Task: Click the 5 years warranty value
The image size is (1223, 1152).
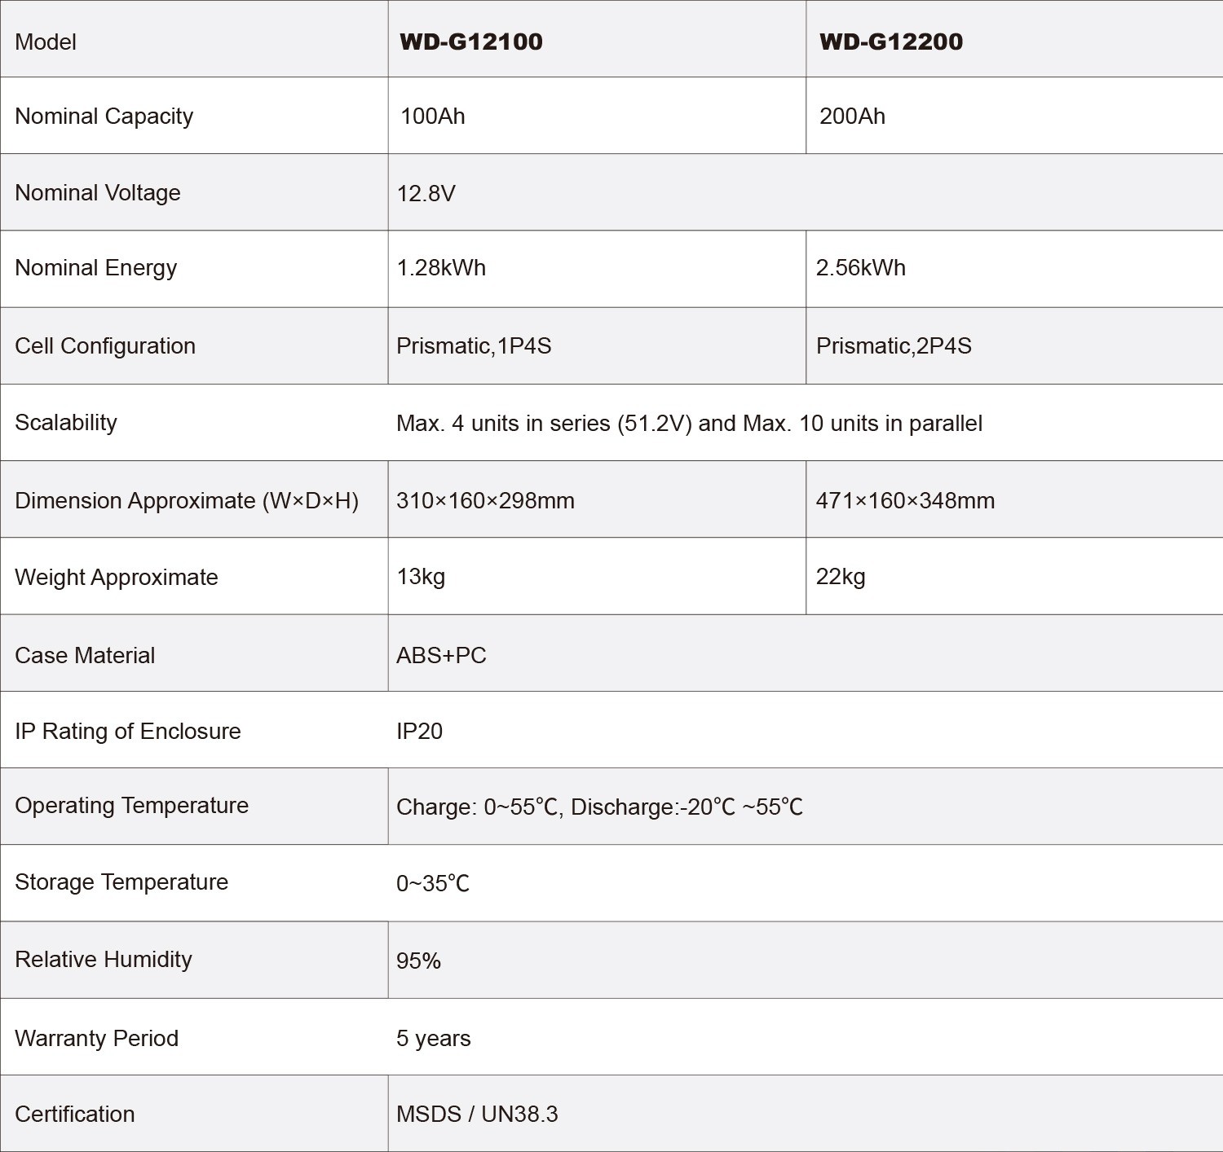Action: pyautogui.click(x=433, y=1039)
